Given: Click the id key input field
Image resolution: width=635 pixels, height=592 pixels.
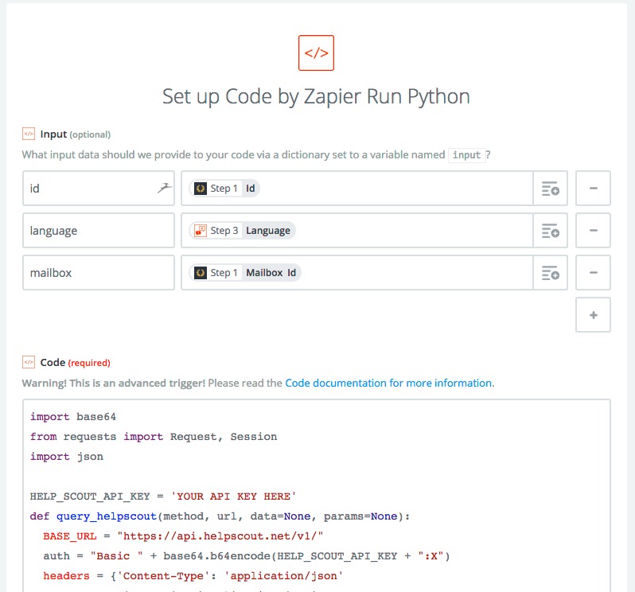Looking at the screenshot, I should point(99,189).
